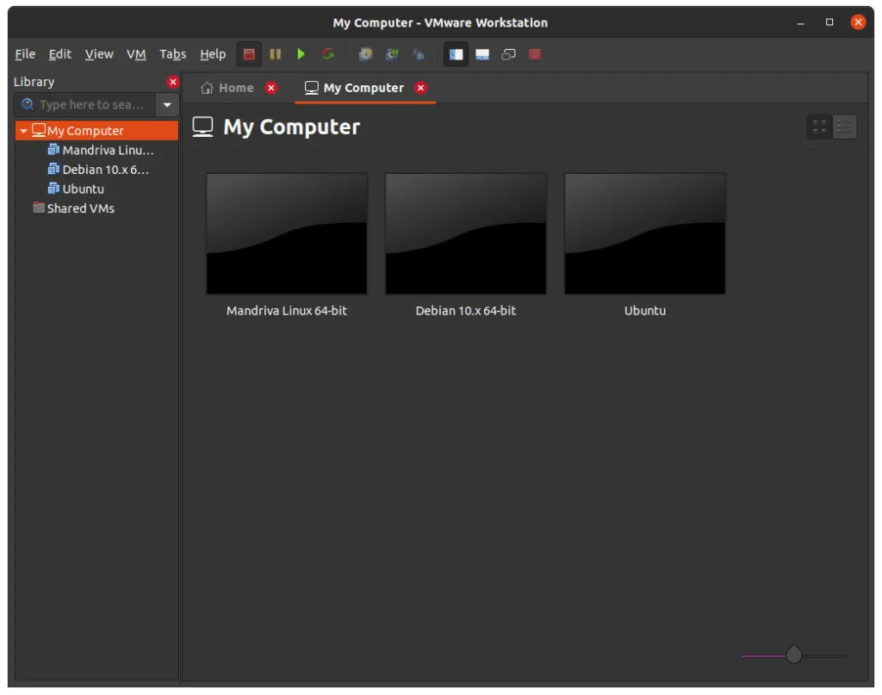Screen dimensions: 882x695
Task: Click the Mandriva Linux 64-bit label
Action: [287, 310]
